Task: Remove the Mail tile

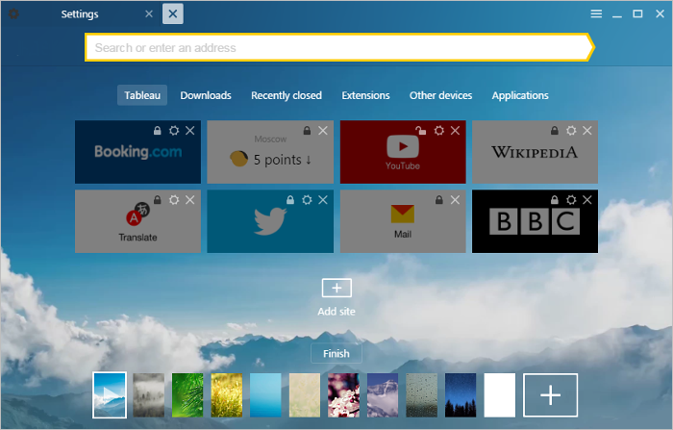Action: click(456, 200)
